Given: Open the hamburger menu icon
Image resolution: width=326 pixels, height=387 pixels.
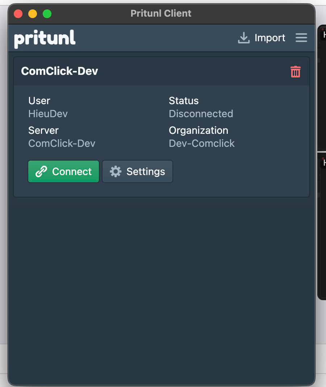Looking at the screenshot, I should (x=301, y=38).
